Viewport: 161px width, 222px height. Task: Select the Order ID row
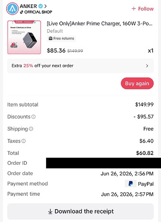tap(80, 163)
